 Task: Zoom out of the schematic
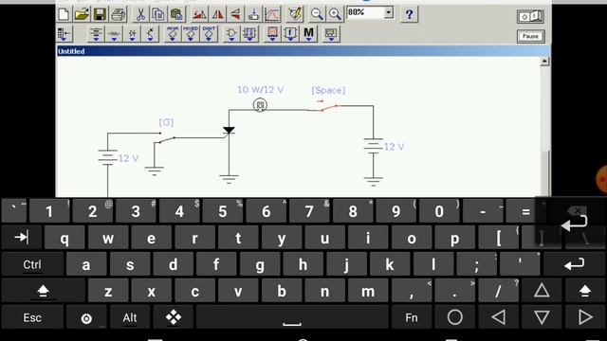pos(317,14)
